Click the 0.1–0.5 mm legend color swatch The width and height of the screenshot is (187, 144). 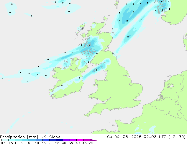(x=5, y=140)
